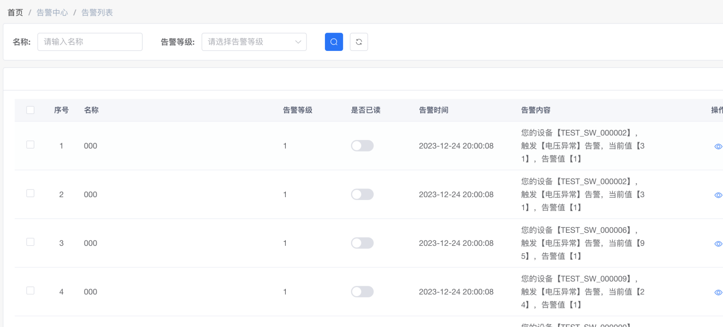Select all rows with header checkbox
Image resolution: width=723 pixels, height=327 pixels.
[x=30, y=110]
